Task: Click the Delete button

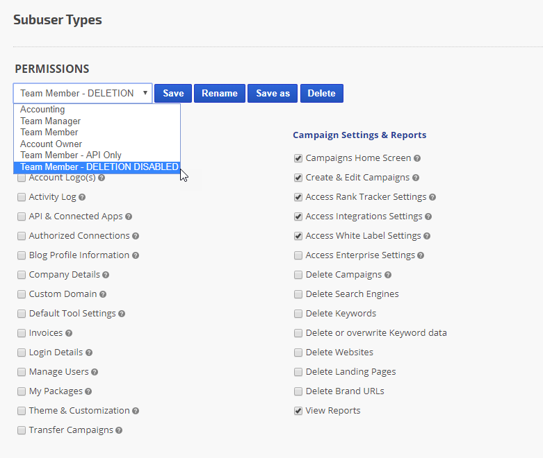Action: (321, 93)
